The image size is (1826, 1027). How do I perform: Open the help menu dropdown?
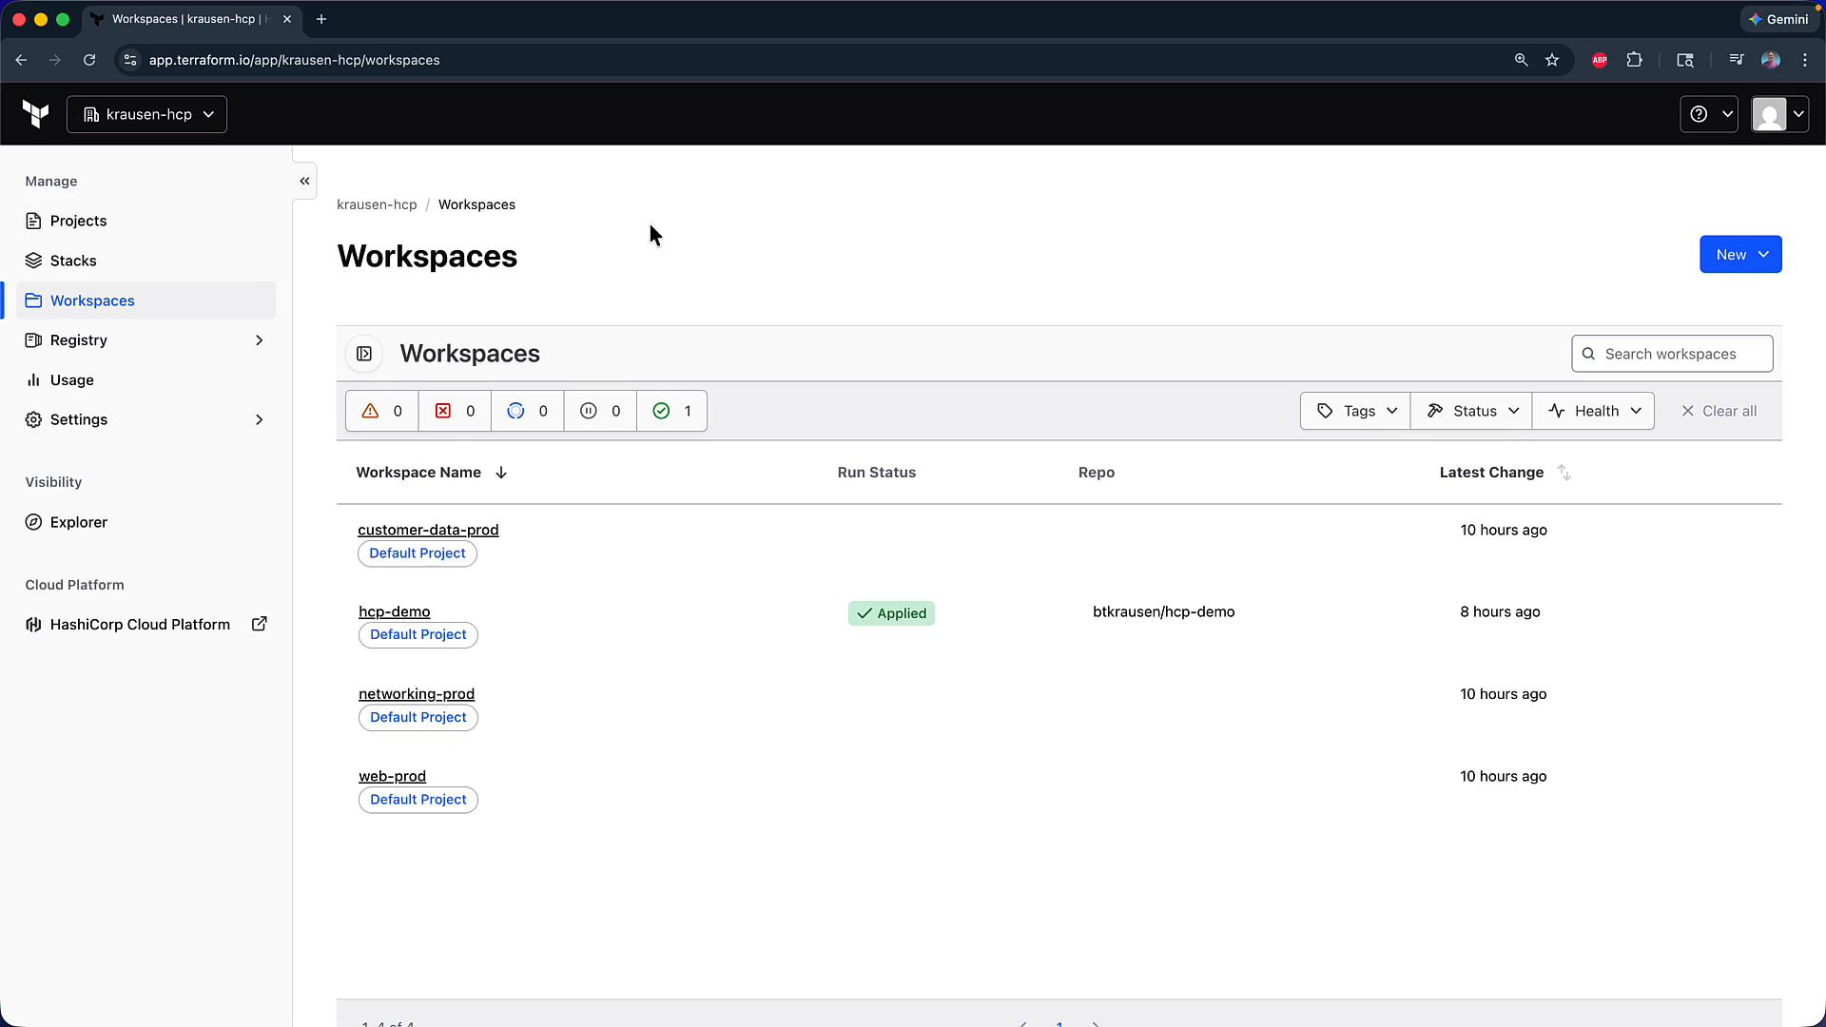point(1709,114)
